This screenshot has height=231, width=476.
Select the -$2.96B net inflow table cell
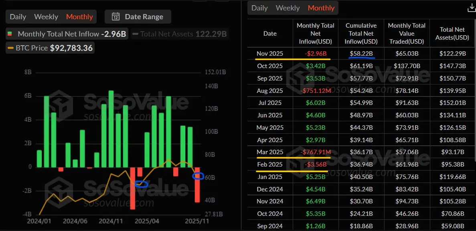[x=316, y=54]
